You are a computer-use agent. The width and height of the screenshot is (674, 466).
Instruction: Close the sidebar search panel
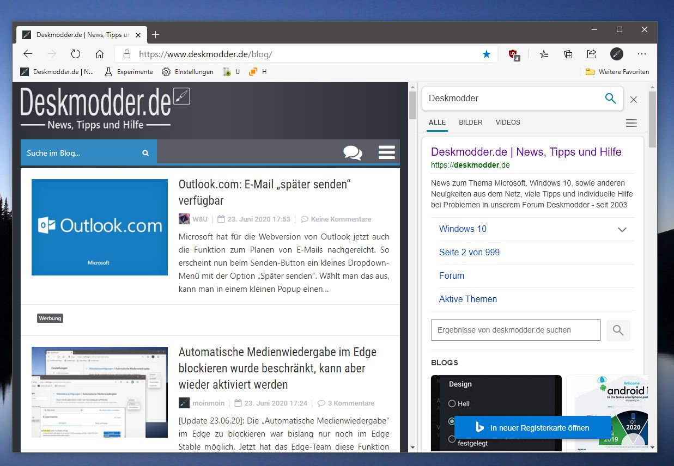(x=634, y=100)
